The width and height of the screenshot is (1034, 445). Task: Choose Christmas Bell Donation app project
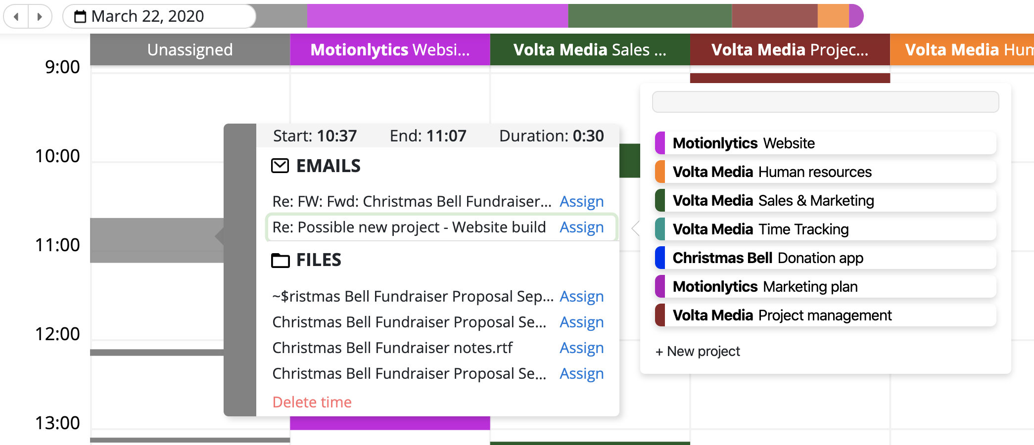pos(825,258)
